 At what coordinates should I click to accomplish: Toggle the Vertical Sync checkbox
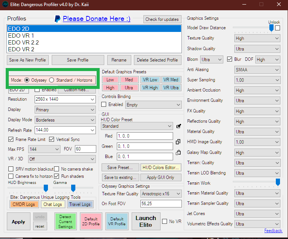[52, 139]
